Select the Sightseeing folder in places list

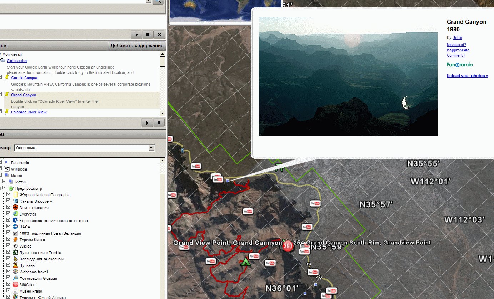click(17, 61)
